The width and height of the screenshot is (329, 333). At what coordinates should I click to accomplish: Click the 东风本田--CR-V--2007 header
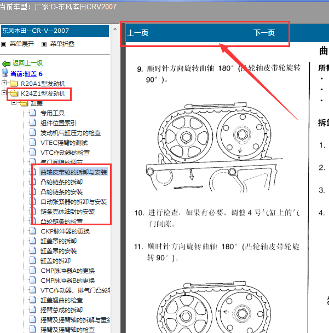(x=55, y=31)
